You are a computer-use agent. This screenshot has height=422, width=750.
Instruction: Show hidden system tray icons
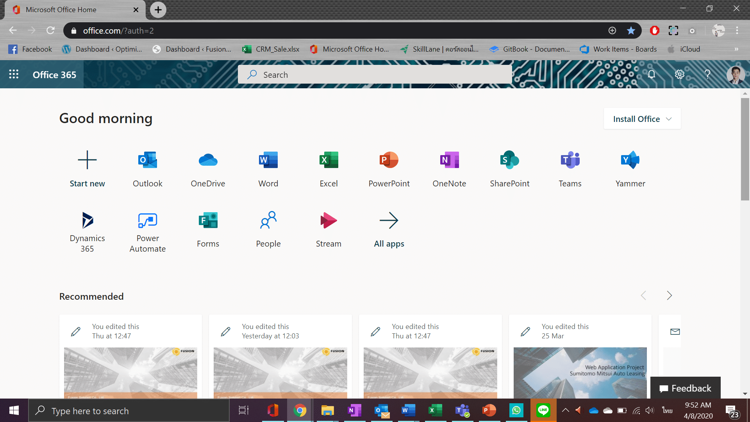[565, 410]
